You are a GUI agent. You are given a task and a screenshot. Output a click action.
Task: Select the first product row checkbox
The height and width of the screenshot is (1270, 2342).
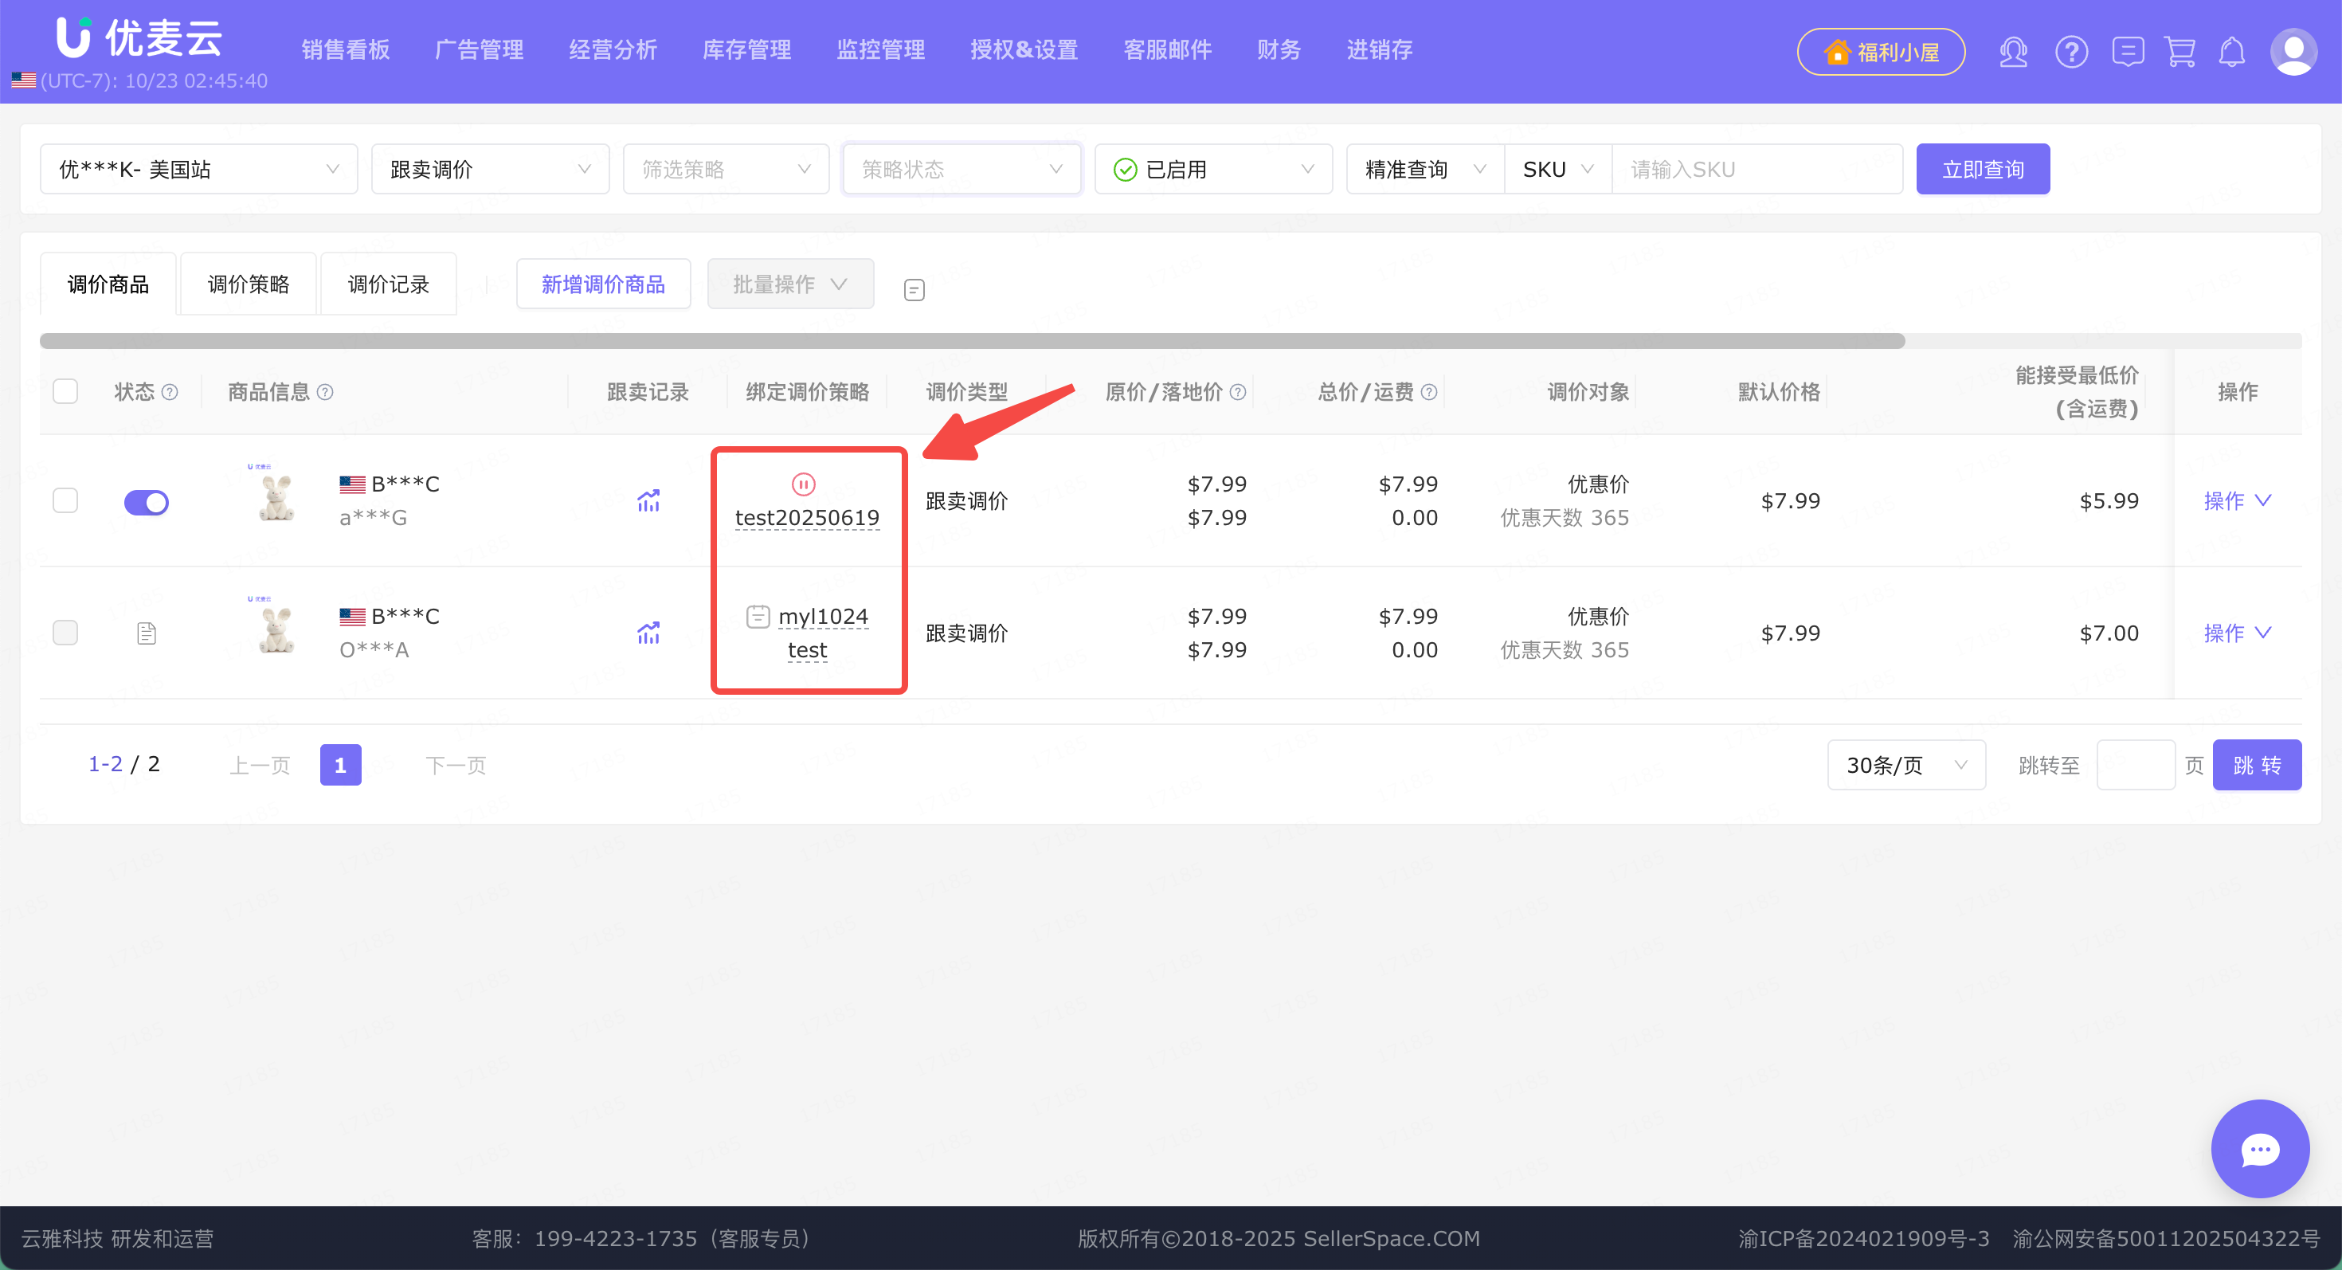65,501
